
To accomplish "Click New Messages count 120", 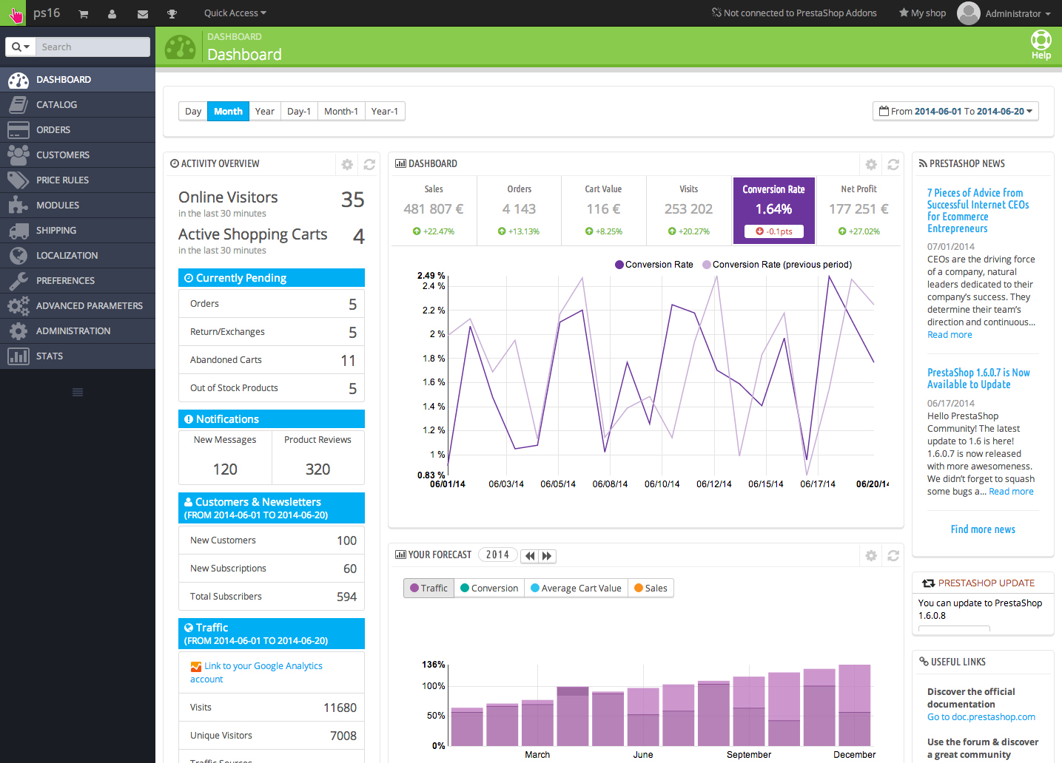I will pos(225,469).
